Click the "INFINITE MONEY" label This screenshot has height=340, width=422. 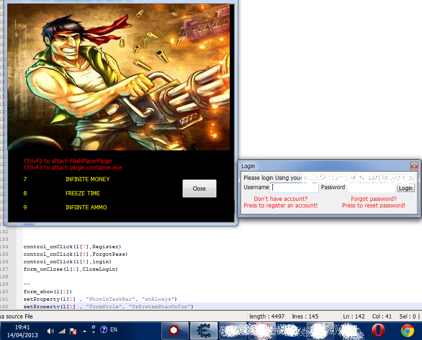88,179
